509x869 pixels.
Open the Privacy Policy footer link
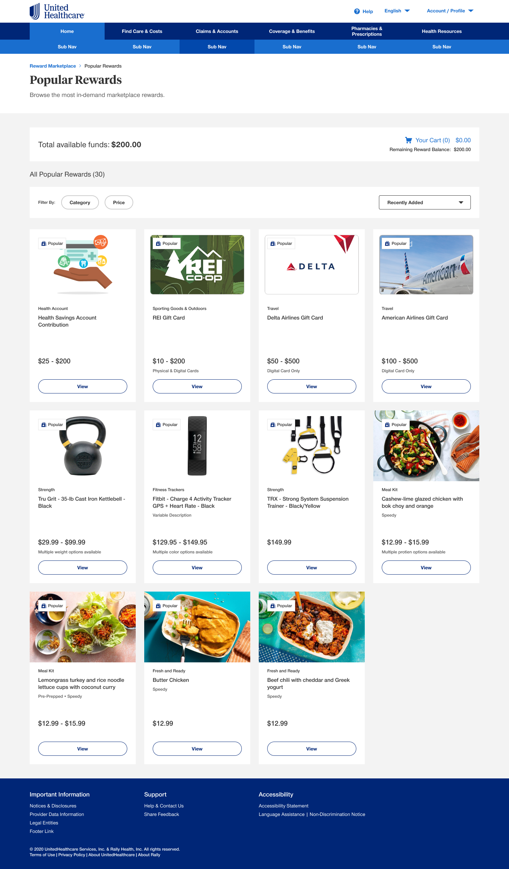72,855
